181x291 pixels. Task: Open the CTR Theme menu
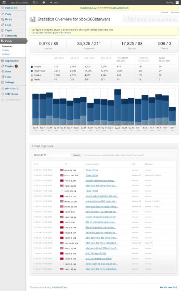click(x=12, y=94)
